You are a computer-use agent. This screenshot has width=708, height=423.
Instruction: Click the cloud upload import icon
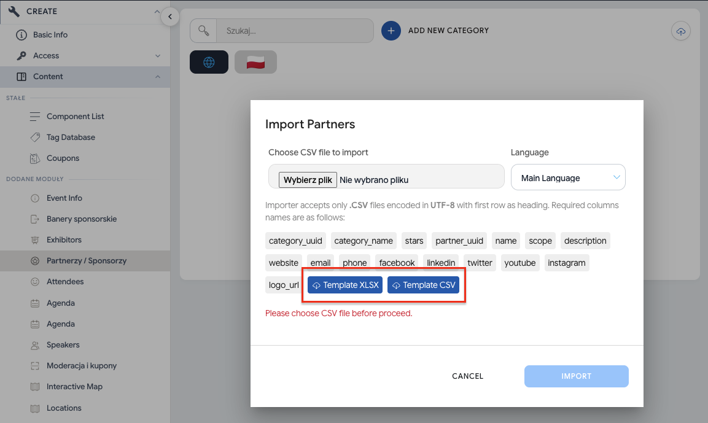point(680,31)
